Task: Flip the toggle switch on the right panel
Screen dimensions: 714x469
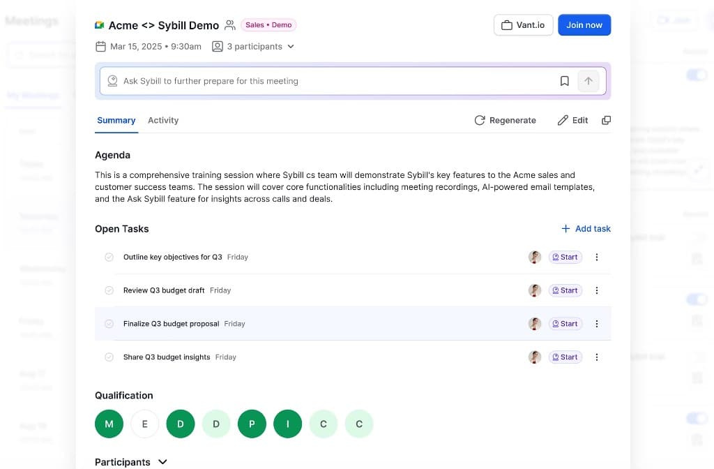Action: point(697,75)
